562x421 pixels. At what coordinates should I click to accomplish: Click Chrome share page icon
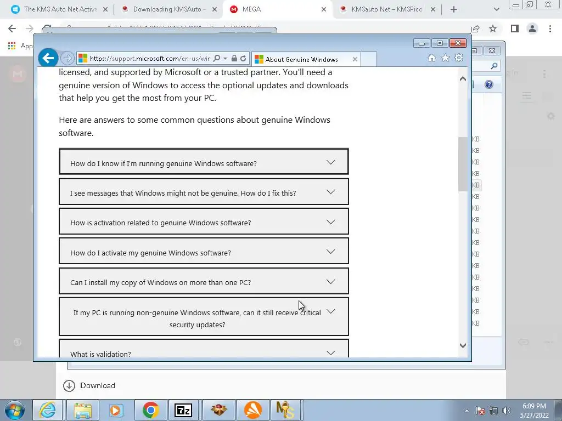tap(476, 29)
